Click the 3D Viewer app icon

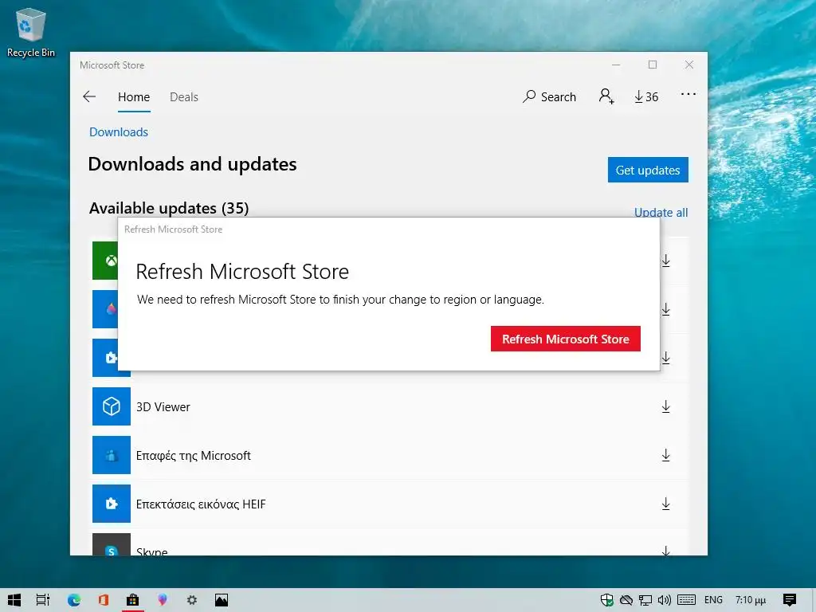[112, 406]
